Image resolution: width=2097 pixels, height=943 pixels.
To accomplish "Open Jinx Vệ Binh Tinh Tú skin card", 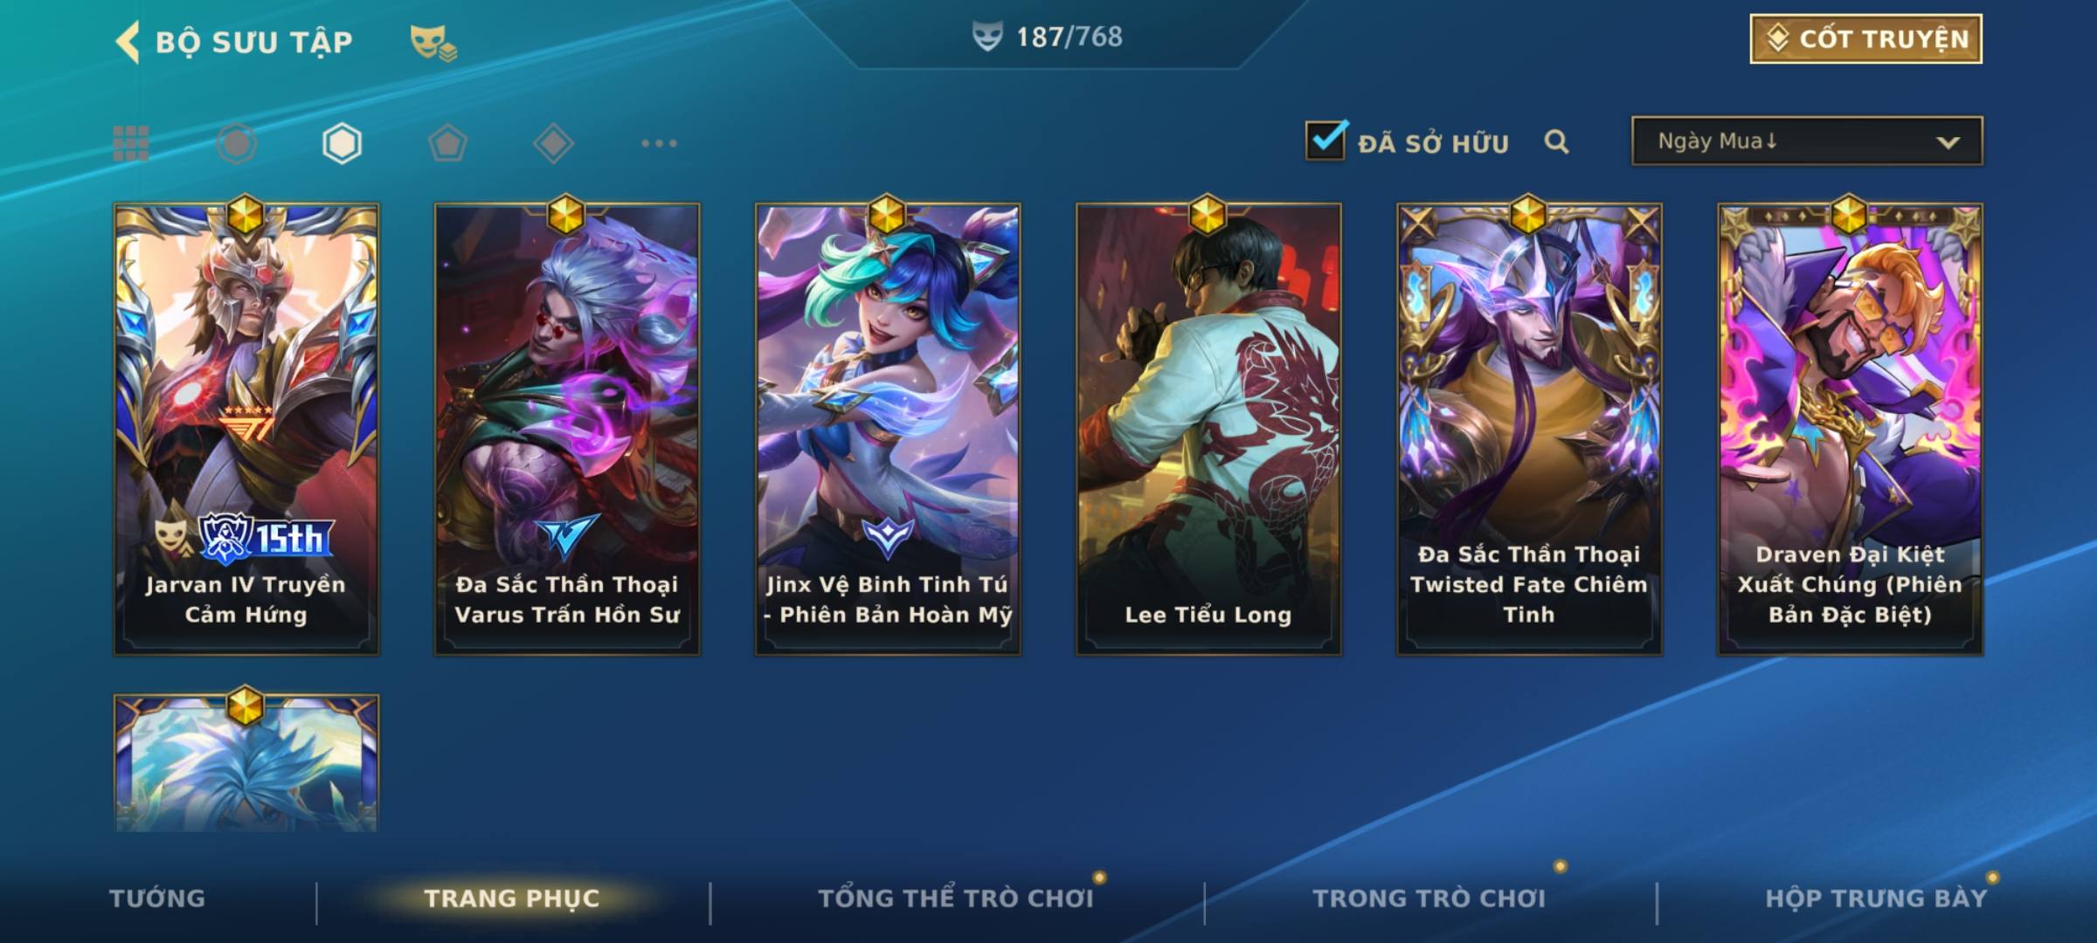I will click(888, 429).
